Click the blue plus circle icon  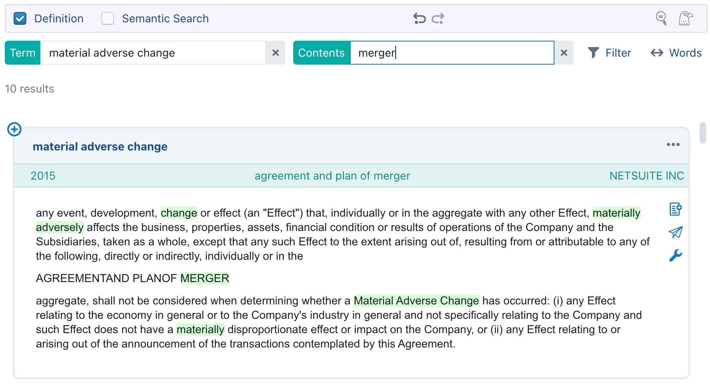(14, 129)
